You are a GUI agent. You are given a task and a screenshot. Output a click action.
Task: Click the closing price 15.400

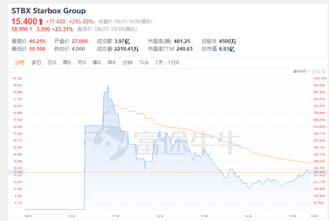tap(24, 21)
